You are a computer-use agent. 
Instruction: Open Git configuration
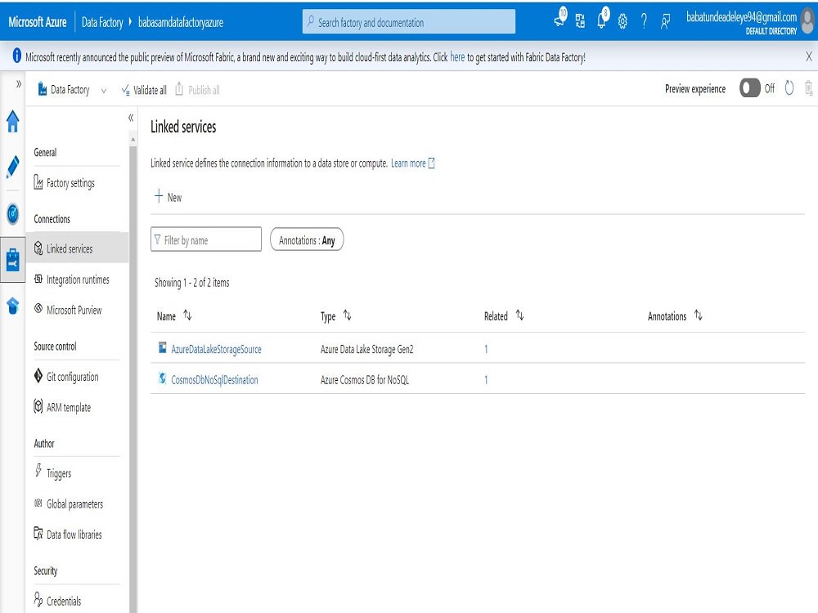72,377
